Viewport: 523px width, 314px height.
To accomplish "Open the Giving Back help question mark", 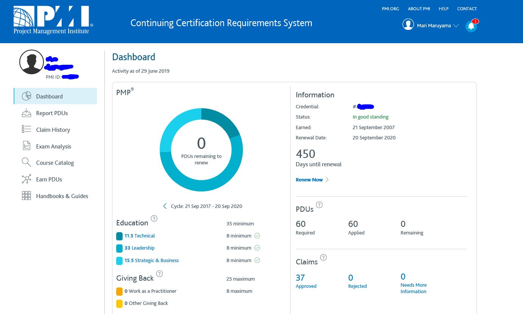I will (160, 274).
